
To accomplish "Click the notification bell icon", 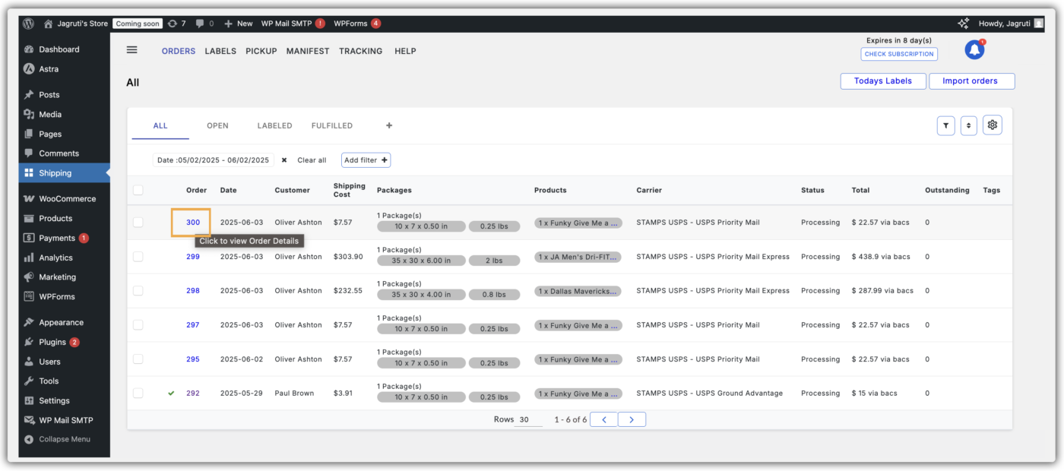I will pos(974,50).
